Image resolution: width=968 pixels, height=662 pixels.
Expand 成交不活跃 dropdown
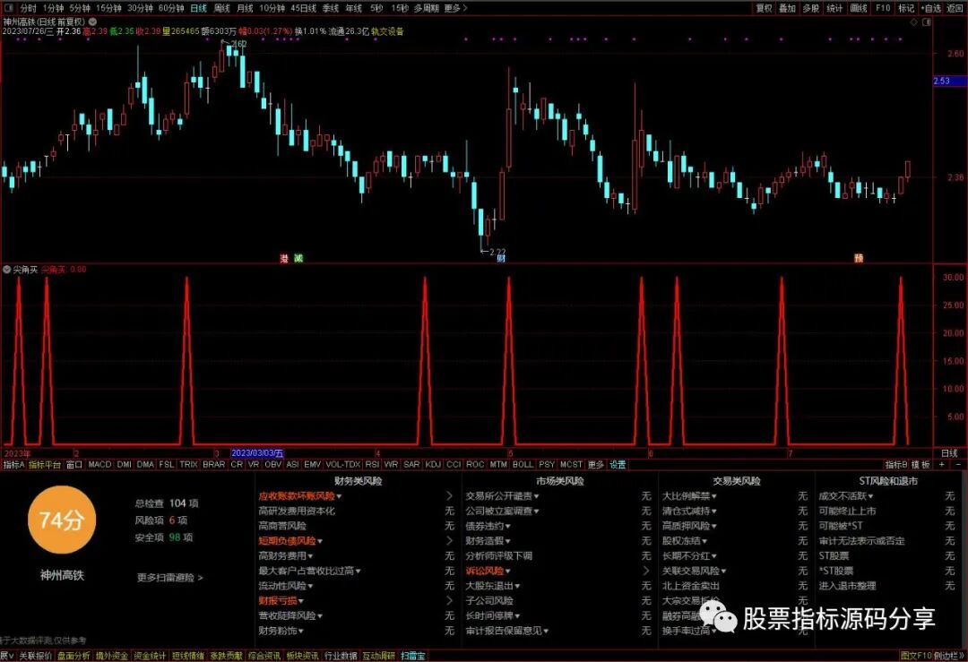click(870, 496)
